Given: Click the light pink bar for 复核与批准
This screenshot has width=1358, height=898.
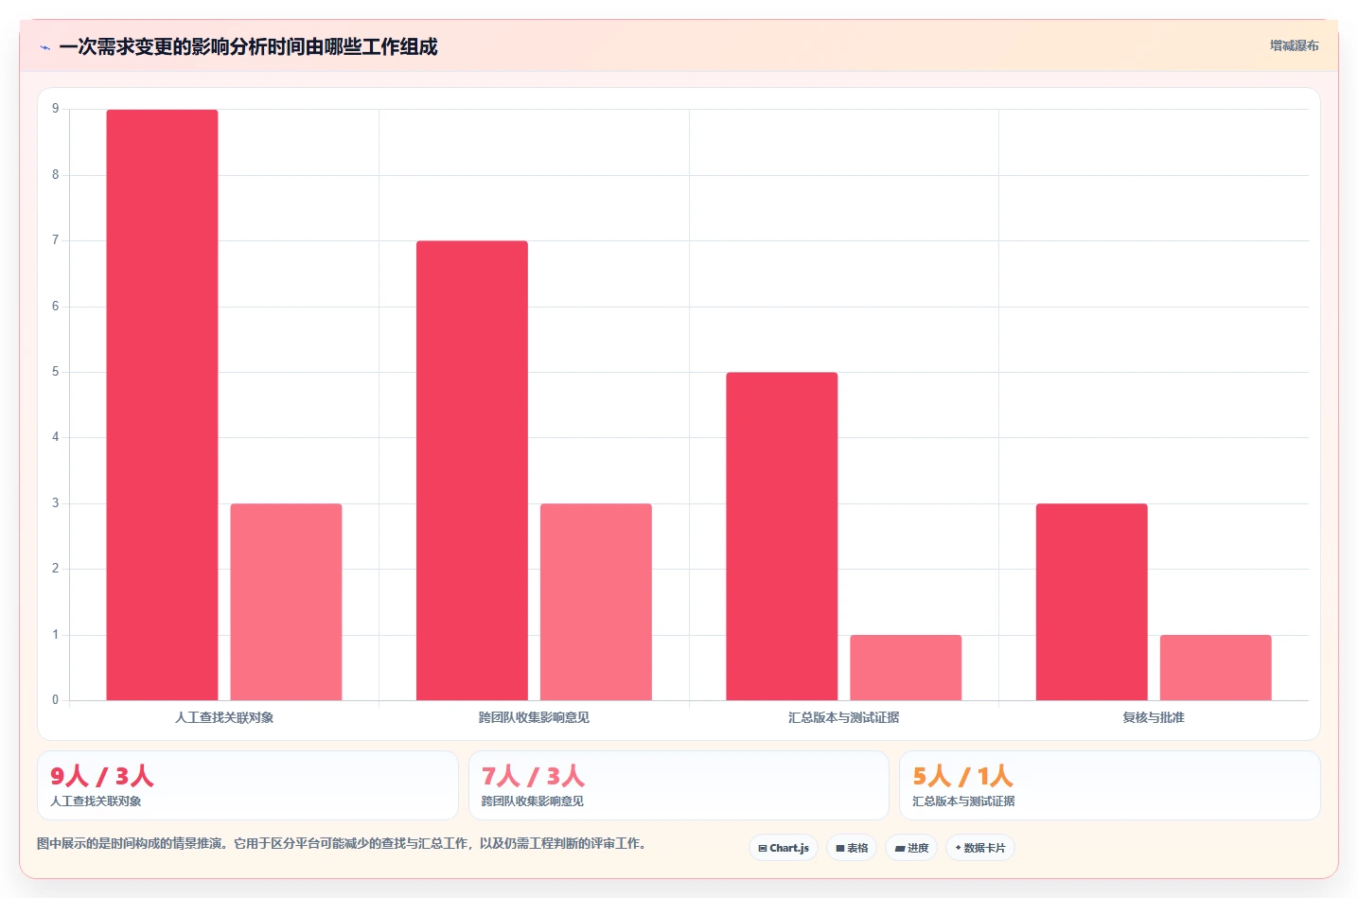Looking at the screenshot, I should click(x=1216, y=668).
